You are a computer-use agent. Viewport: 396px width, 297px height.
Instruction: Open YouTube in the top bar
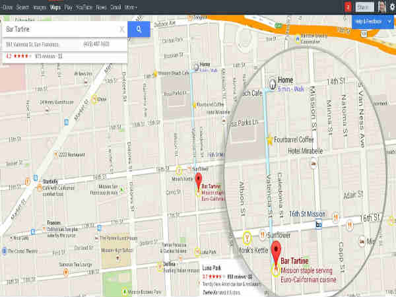pos(84,7)
